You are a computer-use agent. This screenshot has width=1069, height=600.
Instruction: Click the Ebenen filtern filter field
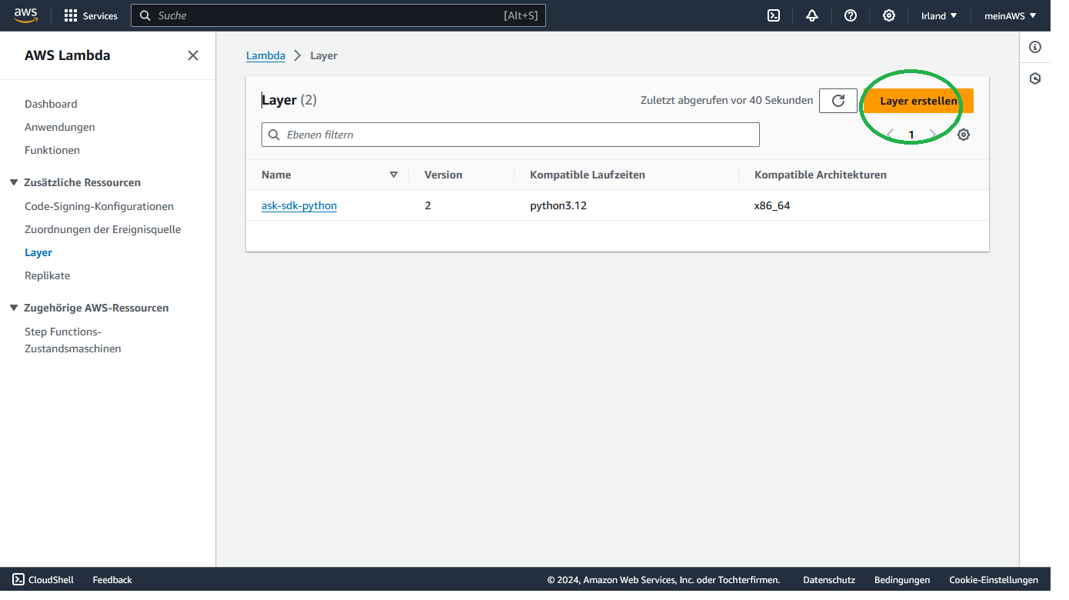tap(511, 135)
